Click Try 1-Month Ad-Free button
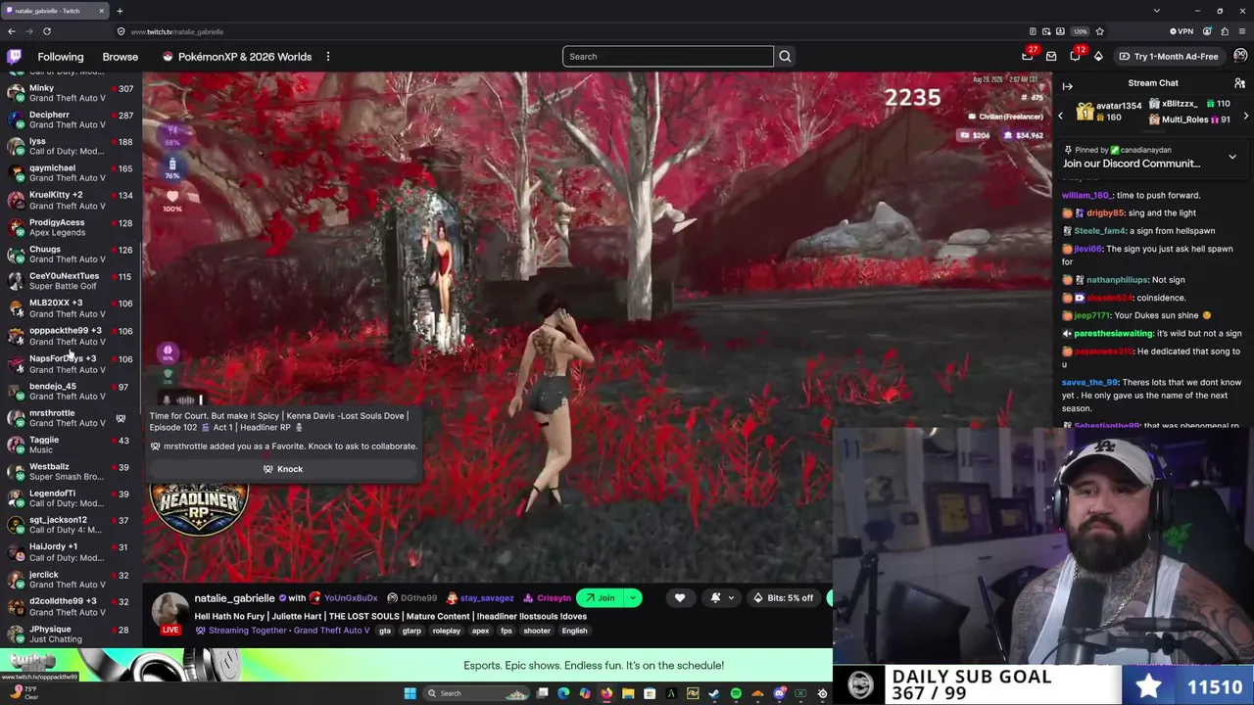This screenshot has width=1254, height=705. [1169, 57]
